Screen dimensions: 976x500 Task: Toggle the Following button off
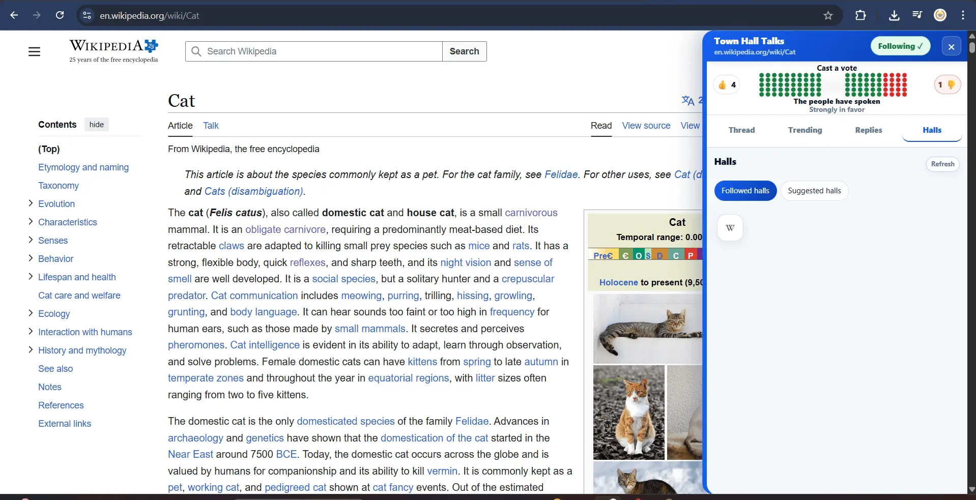(x=900, y=46)
